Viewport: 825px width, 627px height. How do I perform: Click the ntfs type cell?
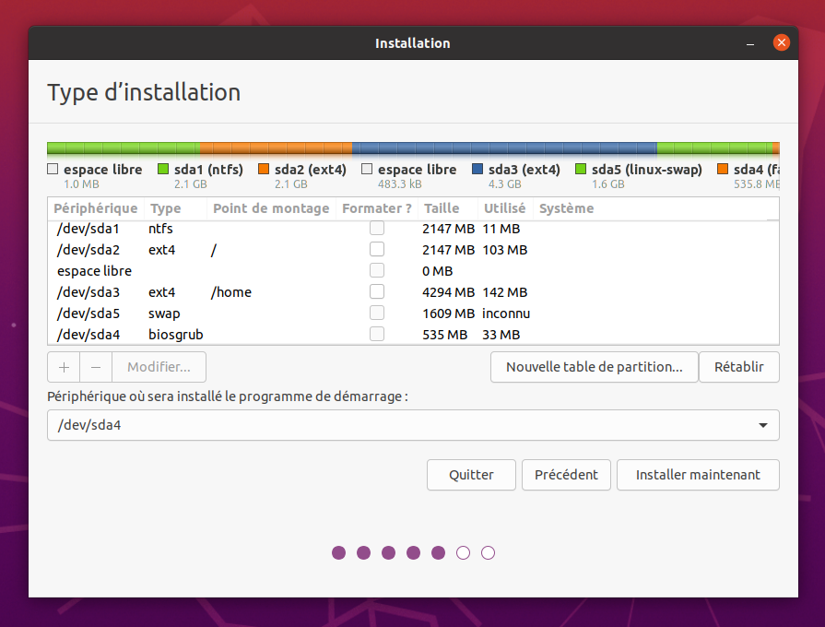point(160,229)
